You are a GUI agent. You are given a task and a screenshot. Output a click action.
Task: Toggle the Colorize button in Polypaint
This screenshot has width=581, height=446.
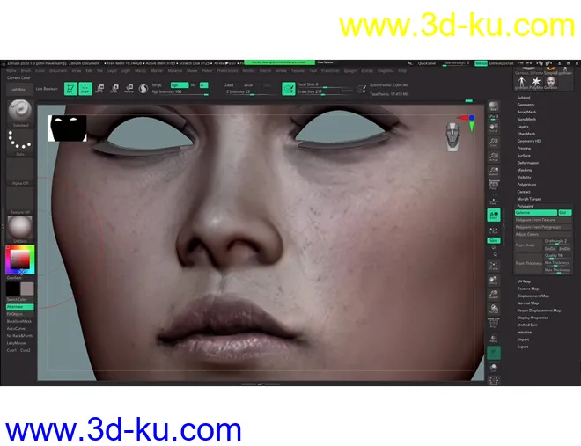(x=536, y=213)
